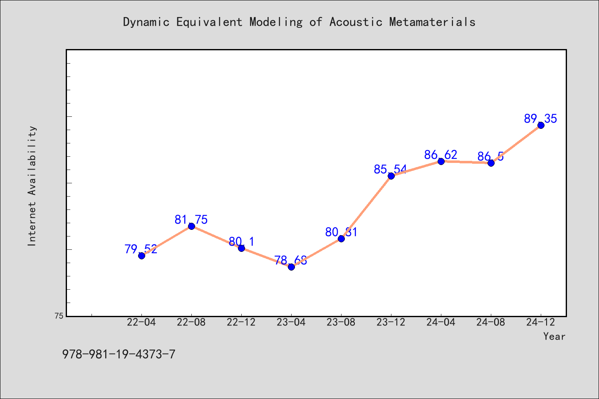The height and width of the screenshot is (399, 599).
Task: Select the x-axis label 23-12
Action: (391, 323)
